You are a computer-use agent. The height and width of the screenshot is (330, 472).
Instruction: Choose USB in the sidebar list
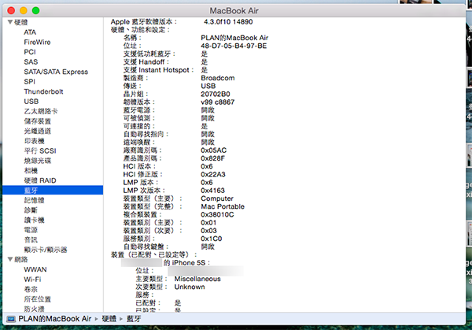point(31,101)
